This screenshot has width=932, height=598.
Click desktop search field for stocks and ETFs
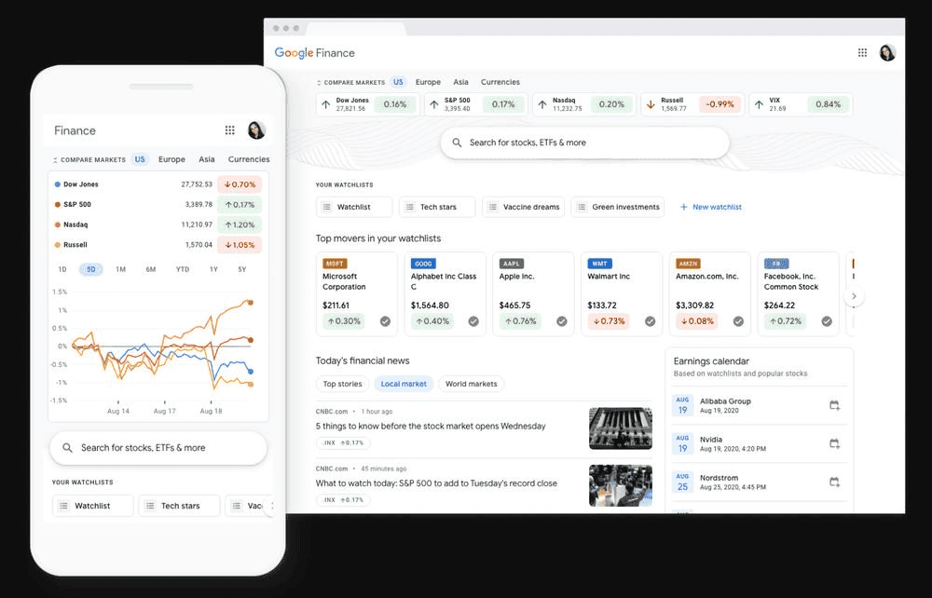click(585, 143)
